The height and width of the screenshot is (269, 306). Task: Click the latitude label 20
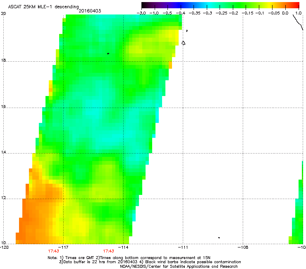click(x=3, y=14)
